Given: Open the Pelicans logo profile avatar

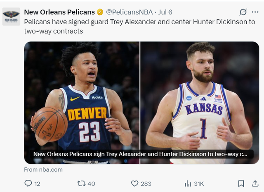Looking at the screenshot, I should (x=11, y=16).
